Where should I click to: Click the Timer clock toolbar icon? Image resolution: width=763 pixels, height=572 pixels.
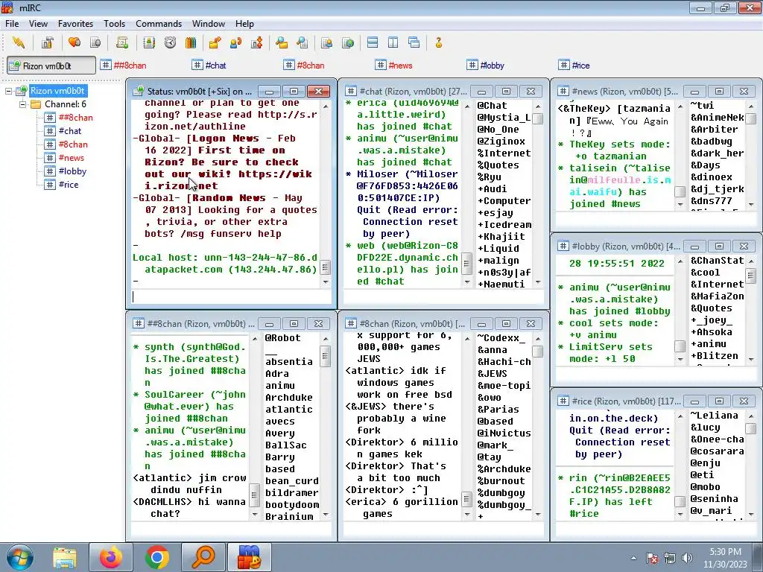(x=170, y=42)
